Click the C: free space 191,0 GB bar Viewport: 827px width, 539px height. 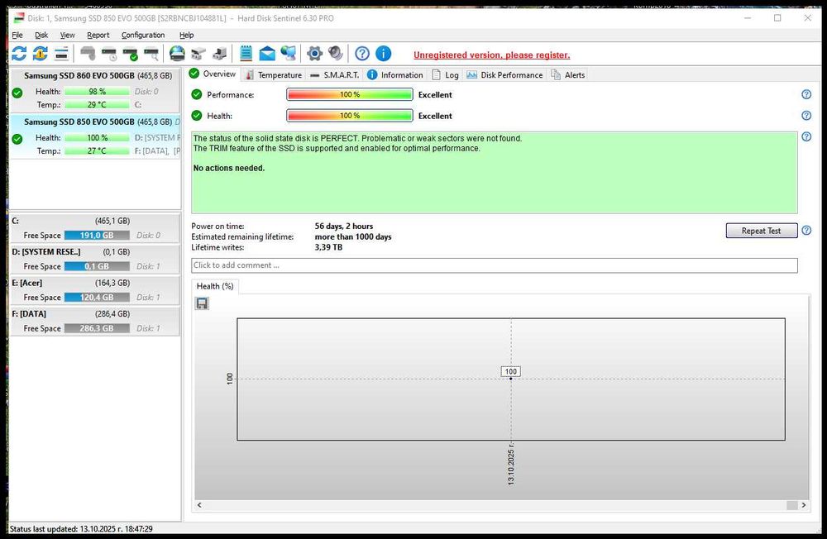pos(97,236)
